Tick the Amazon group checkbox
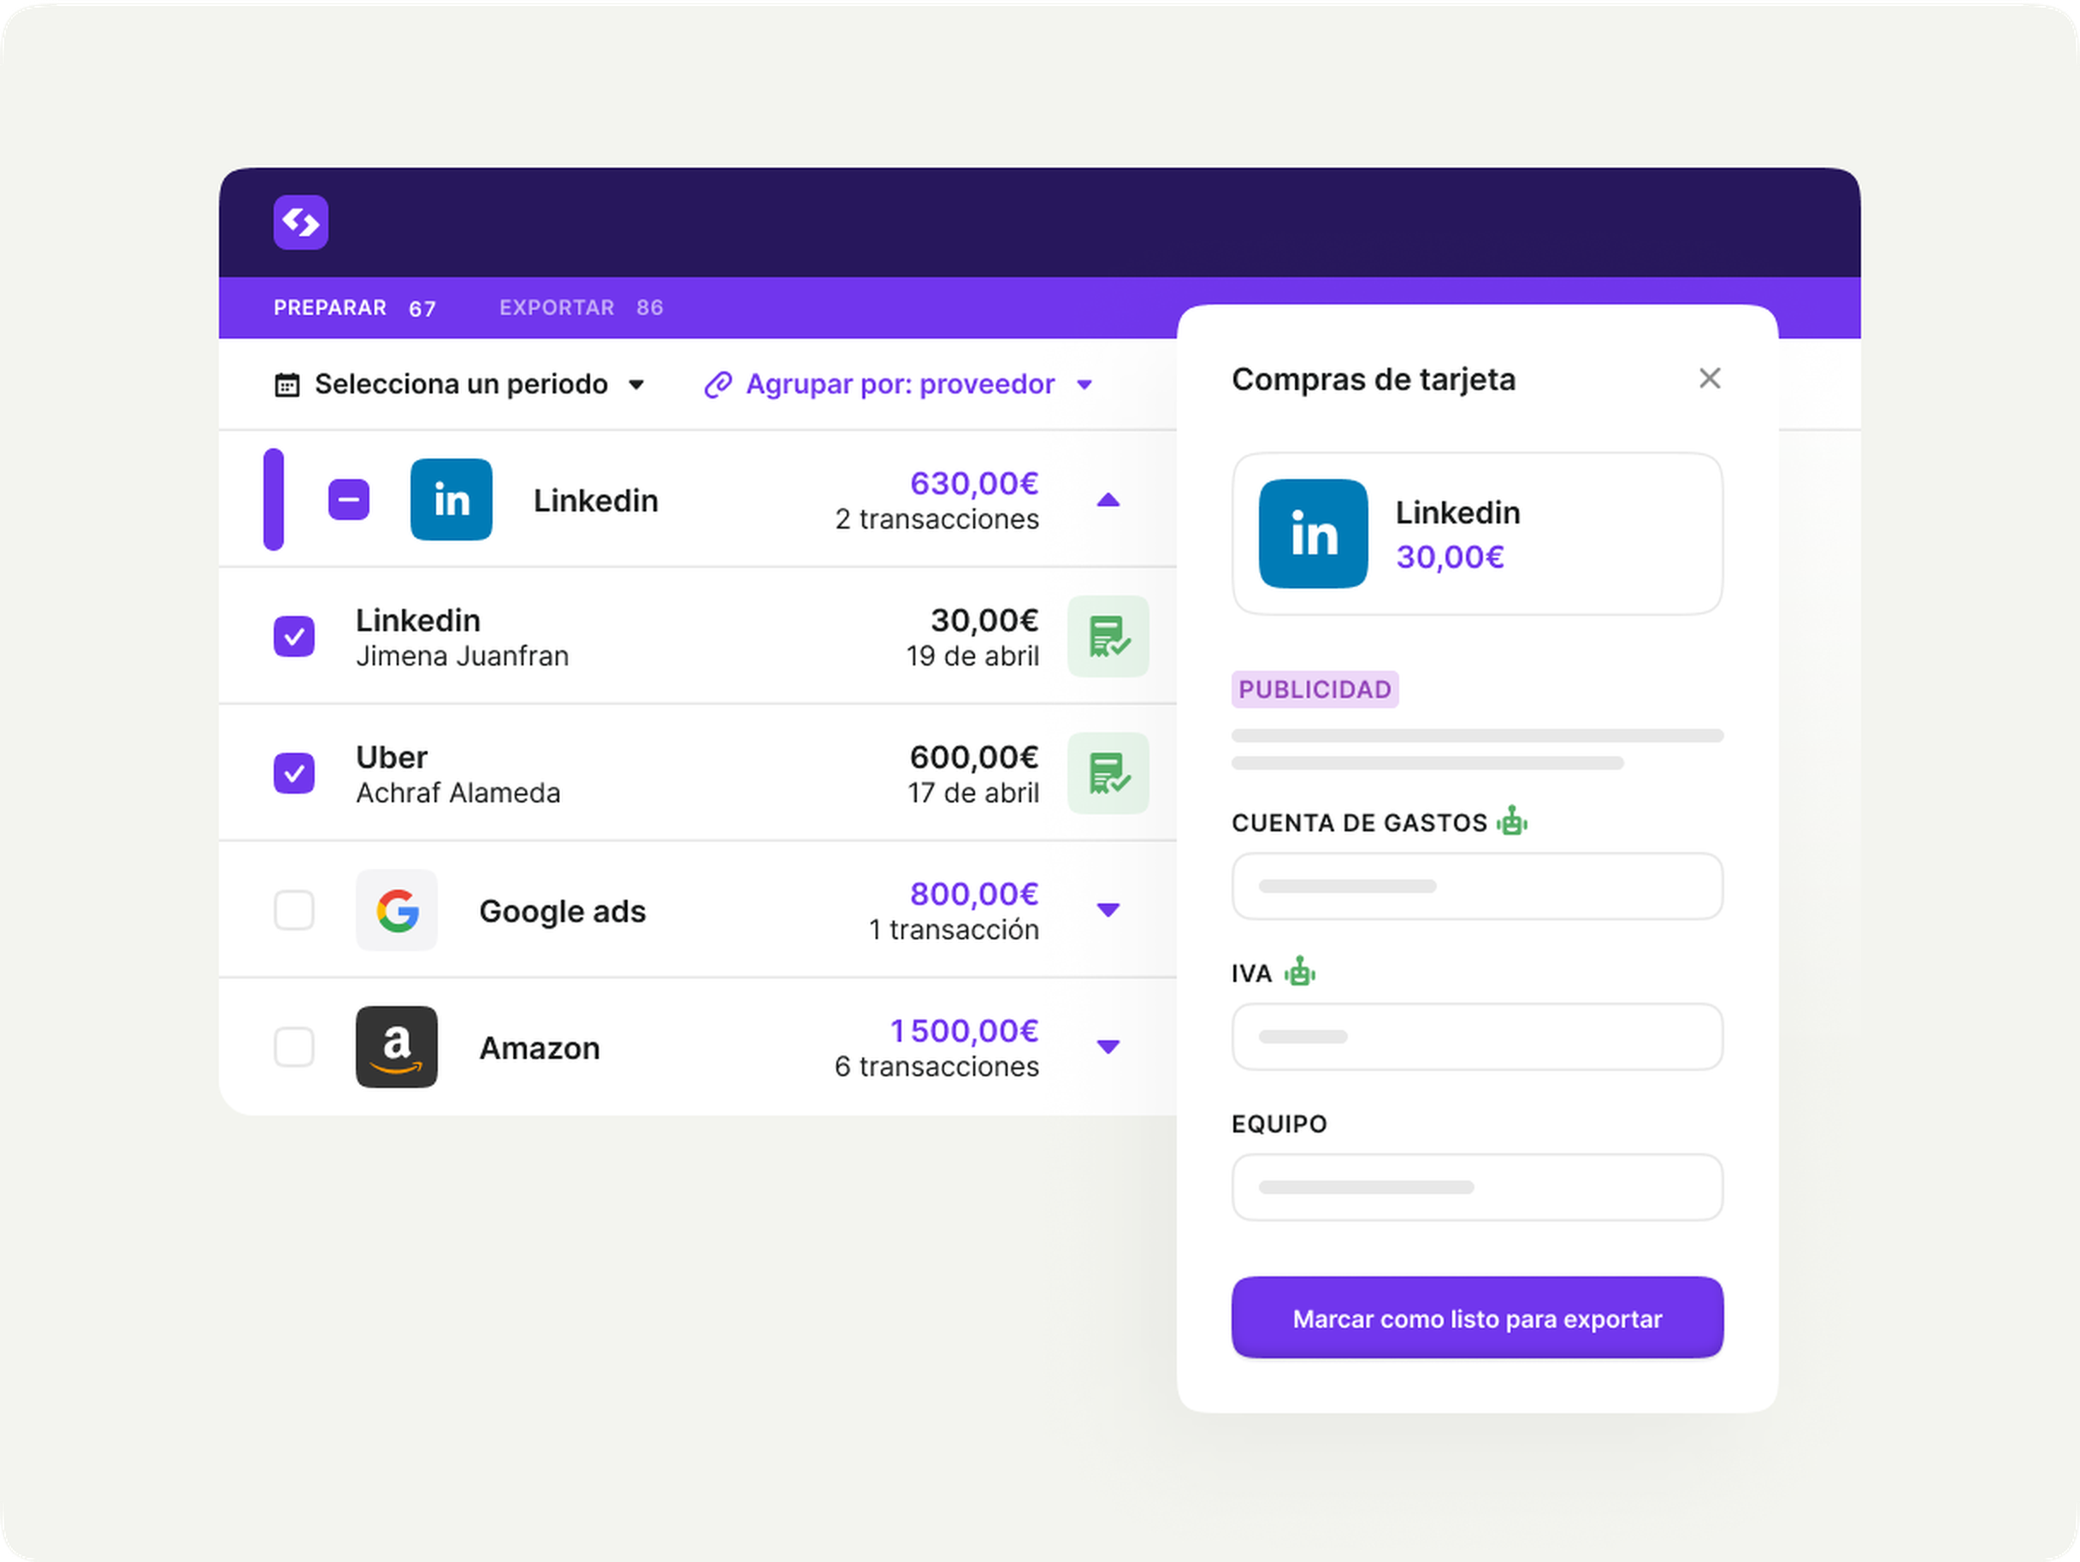 pos(294,1047)
